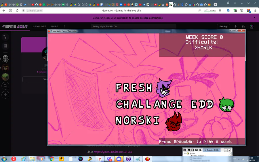Open browser downloads arrow
This screenshot has height=162, width=259.
click(x=255, y=10)
